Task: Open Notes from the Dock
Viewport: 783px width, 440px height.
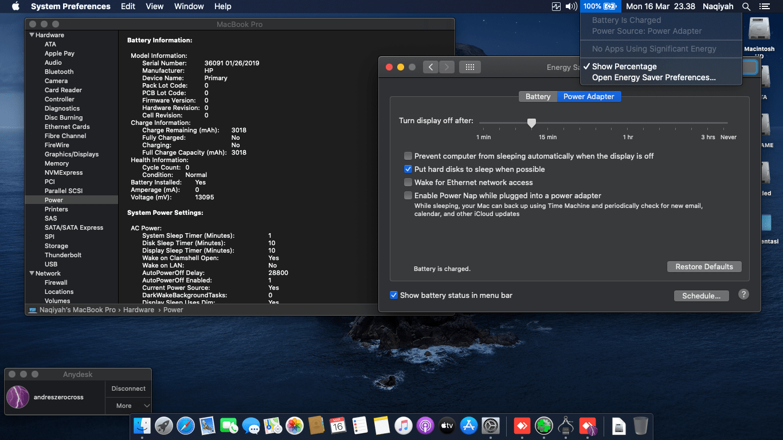Action: click(x=381, y=426)
